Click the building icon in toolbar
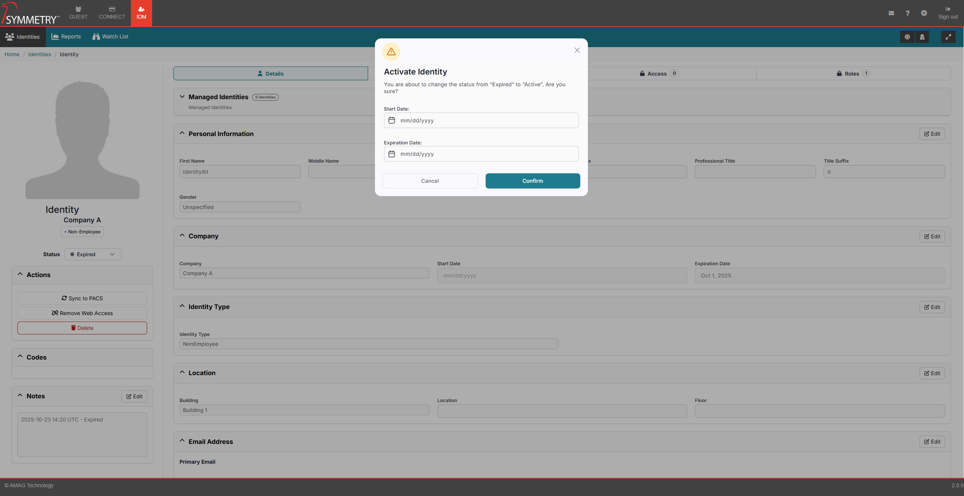 click(x=922, y=37)
